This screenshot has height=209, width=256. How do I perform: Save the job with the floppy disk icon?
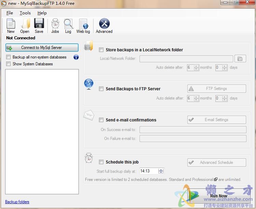(39, 26)
